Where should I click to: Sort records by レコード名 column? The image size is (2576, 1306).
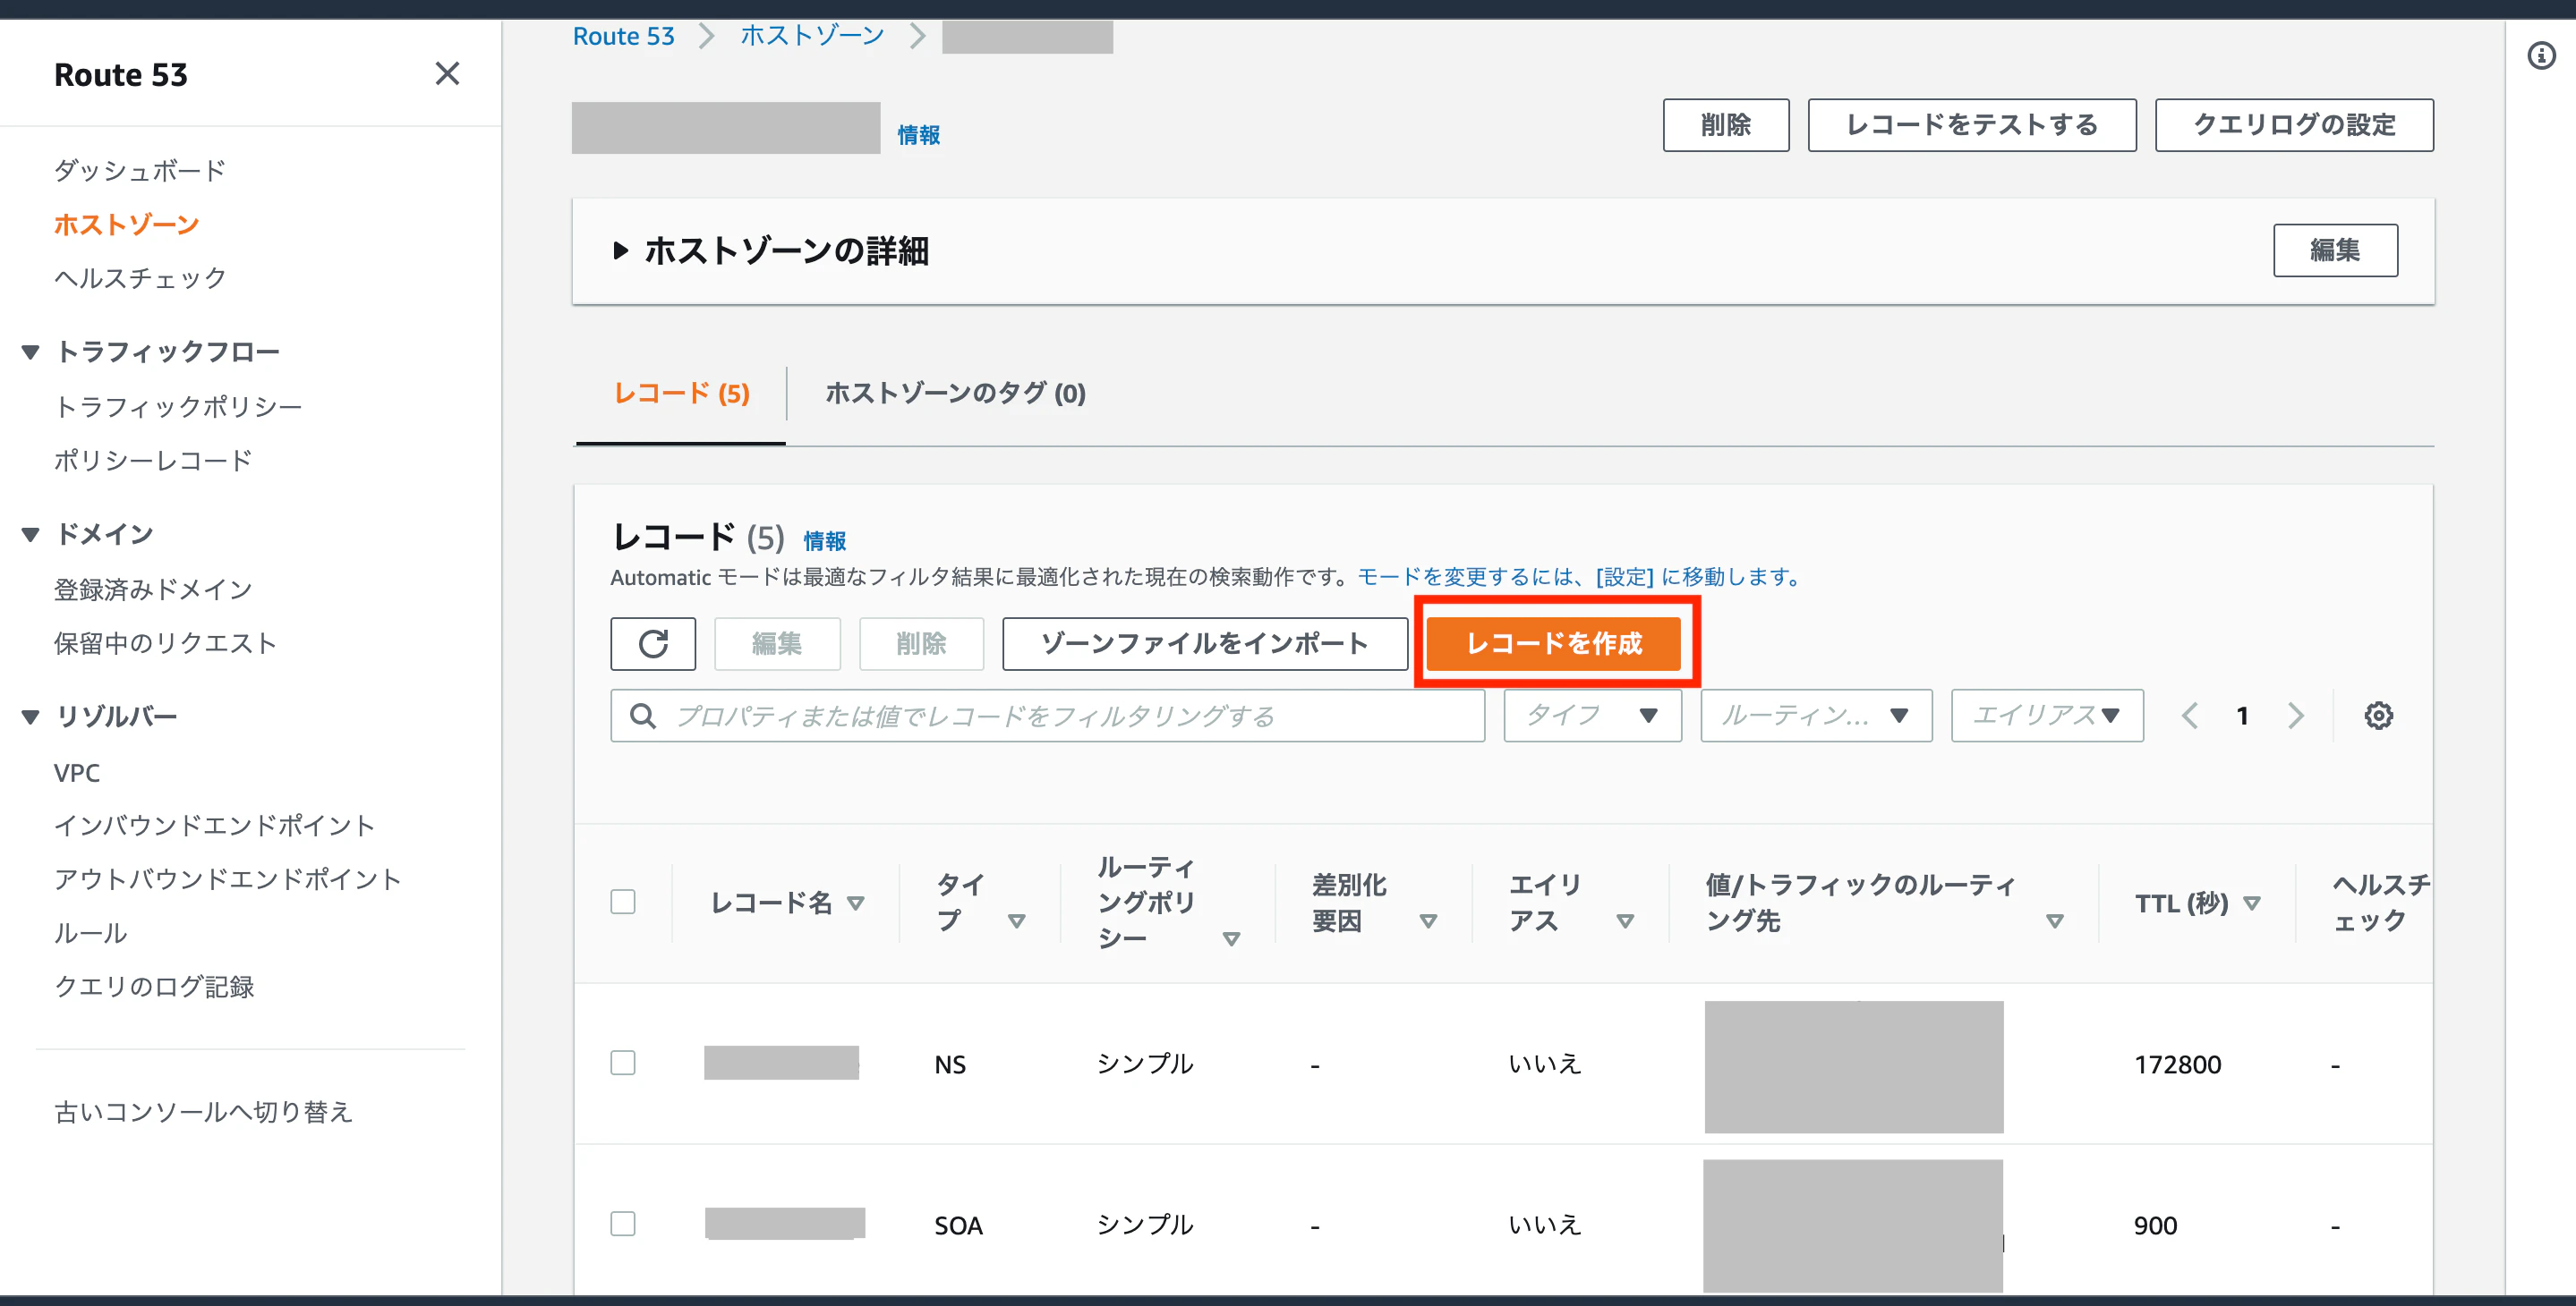coord(857,903)
